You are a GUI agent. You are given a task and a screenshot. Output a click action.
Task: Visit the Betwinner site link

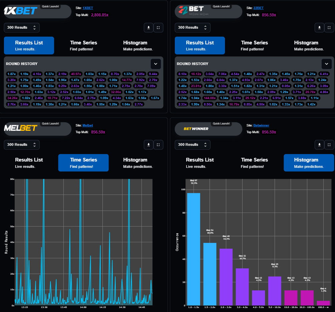click(261, 125)
